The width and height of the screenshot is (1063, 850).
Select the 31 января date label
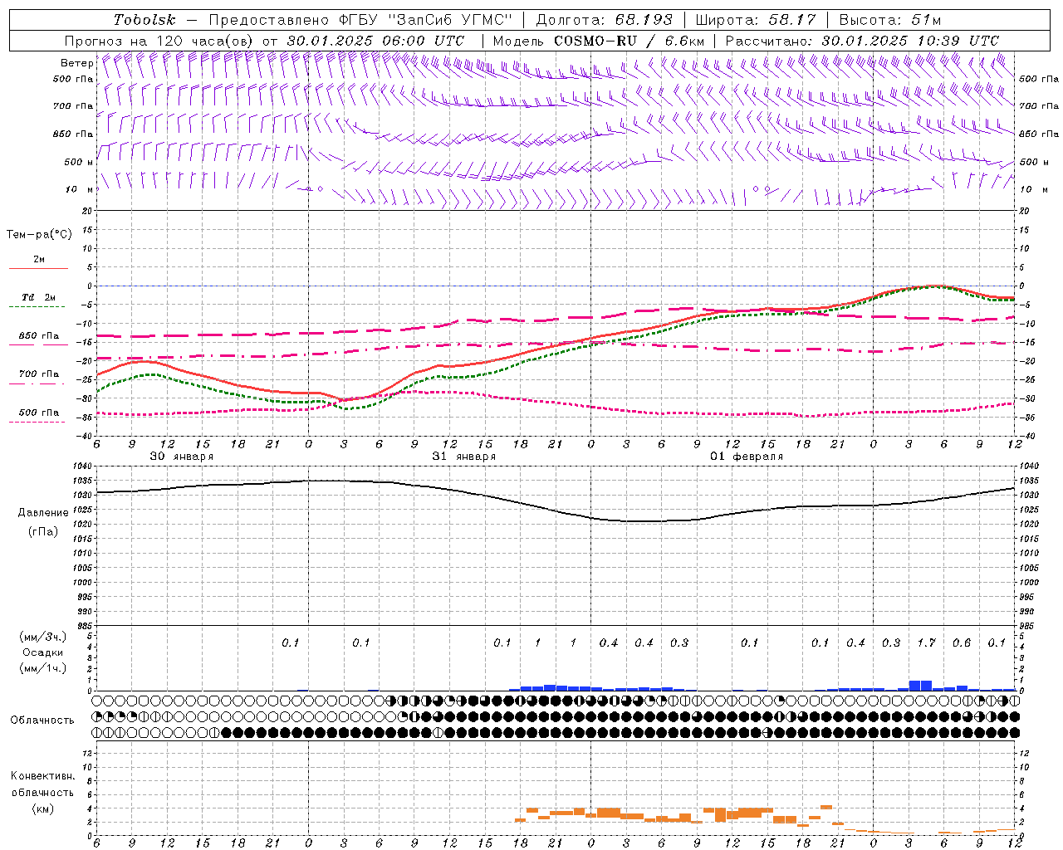coord(463,457)
